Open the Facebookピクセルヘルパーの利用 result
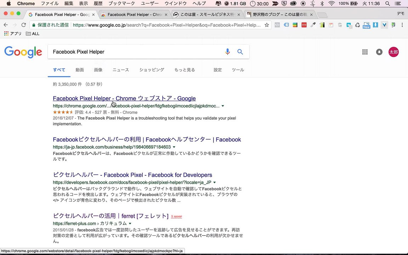This screenshot has height=255, width=408. (147, 140)
